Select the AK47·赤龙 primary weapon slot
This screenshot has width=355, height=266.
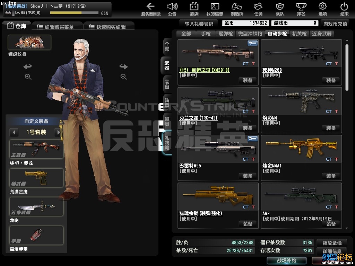(36, 149)
